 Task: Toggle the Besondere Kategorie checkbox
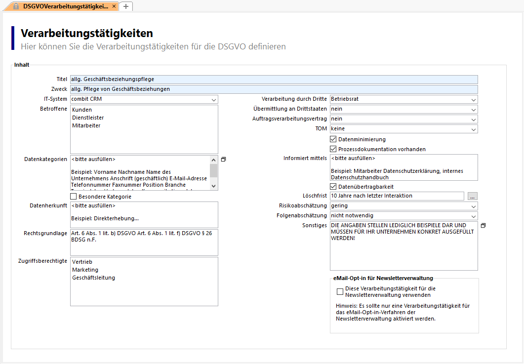[x=74, y=197]
